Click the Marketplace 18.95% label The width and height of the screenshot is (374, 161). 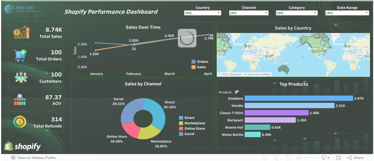click(x=161, y=144)
